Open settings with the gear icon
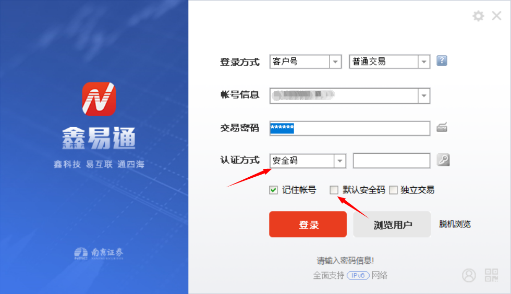The width and height of the screenshot is (511, 294). (x=478, y=16)
